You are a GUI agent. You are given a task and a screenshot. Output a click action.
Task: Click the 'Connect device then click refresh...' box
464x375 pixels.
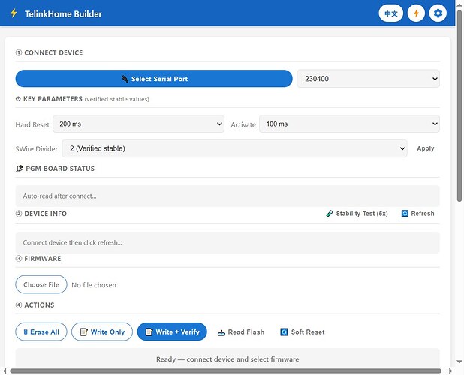227,242
